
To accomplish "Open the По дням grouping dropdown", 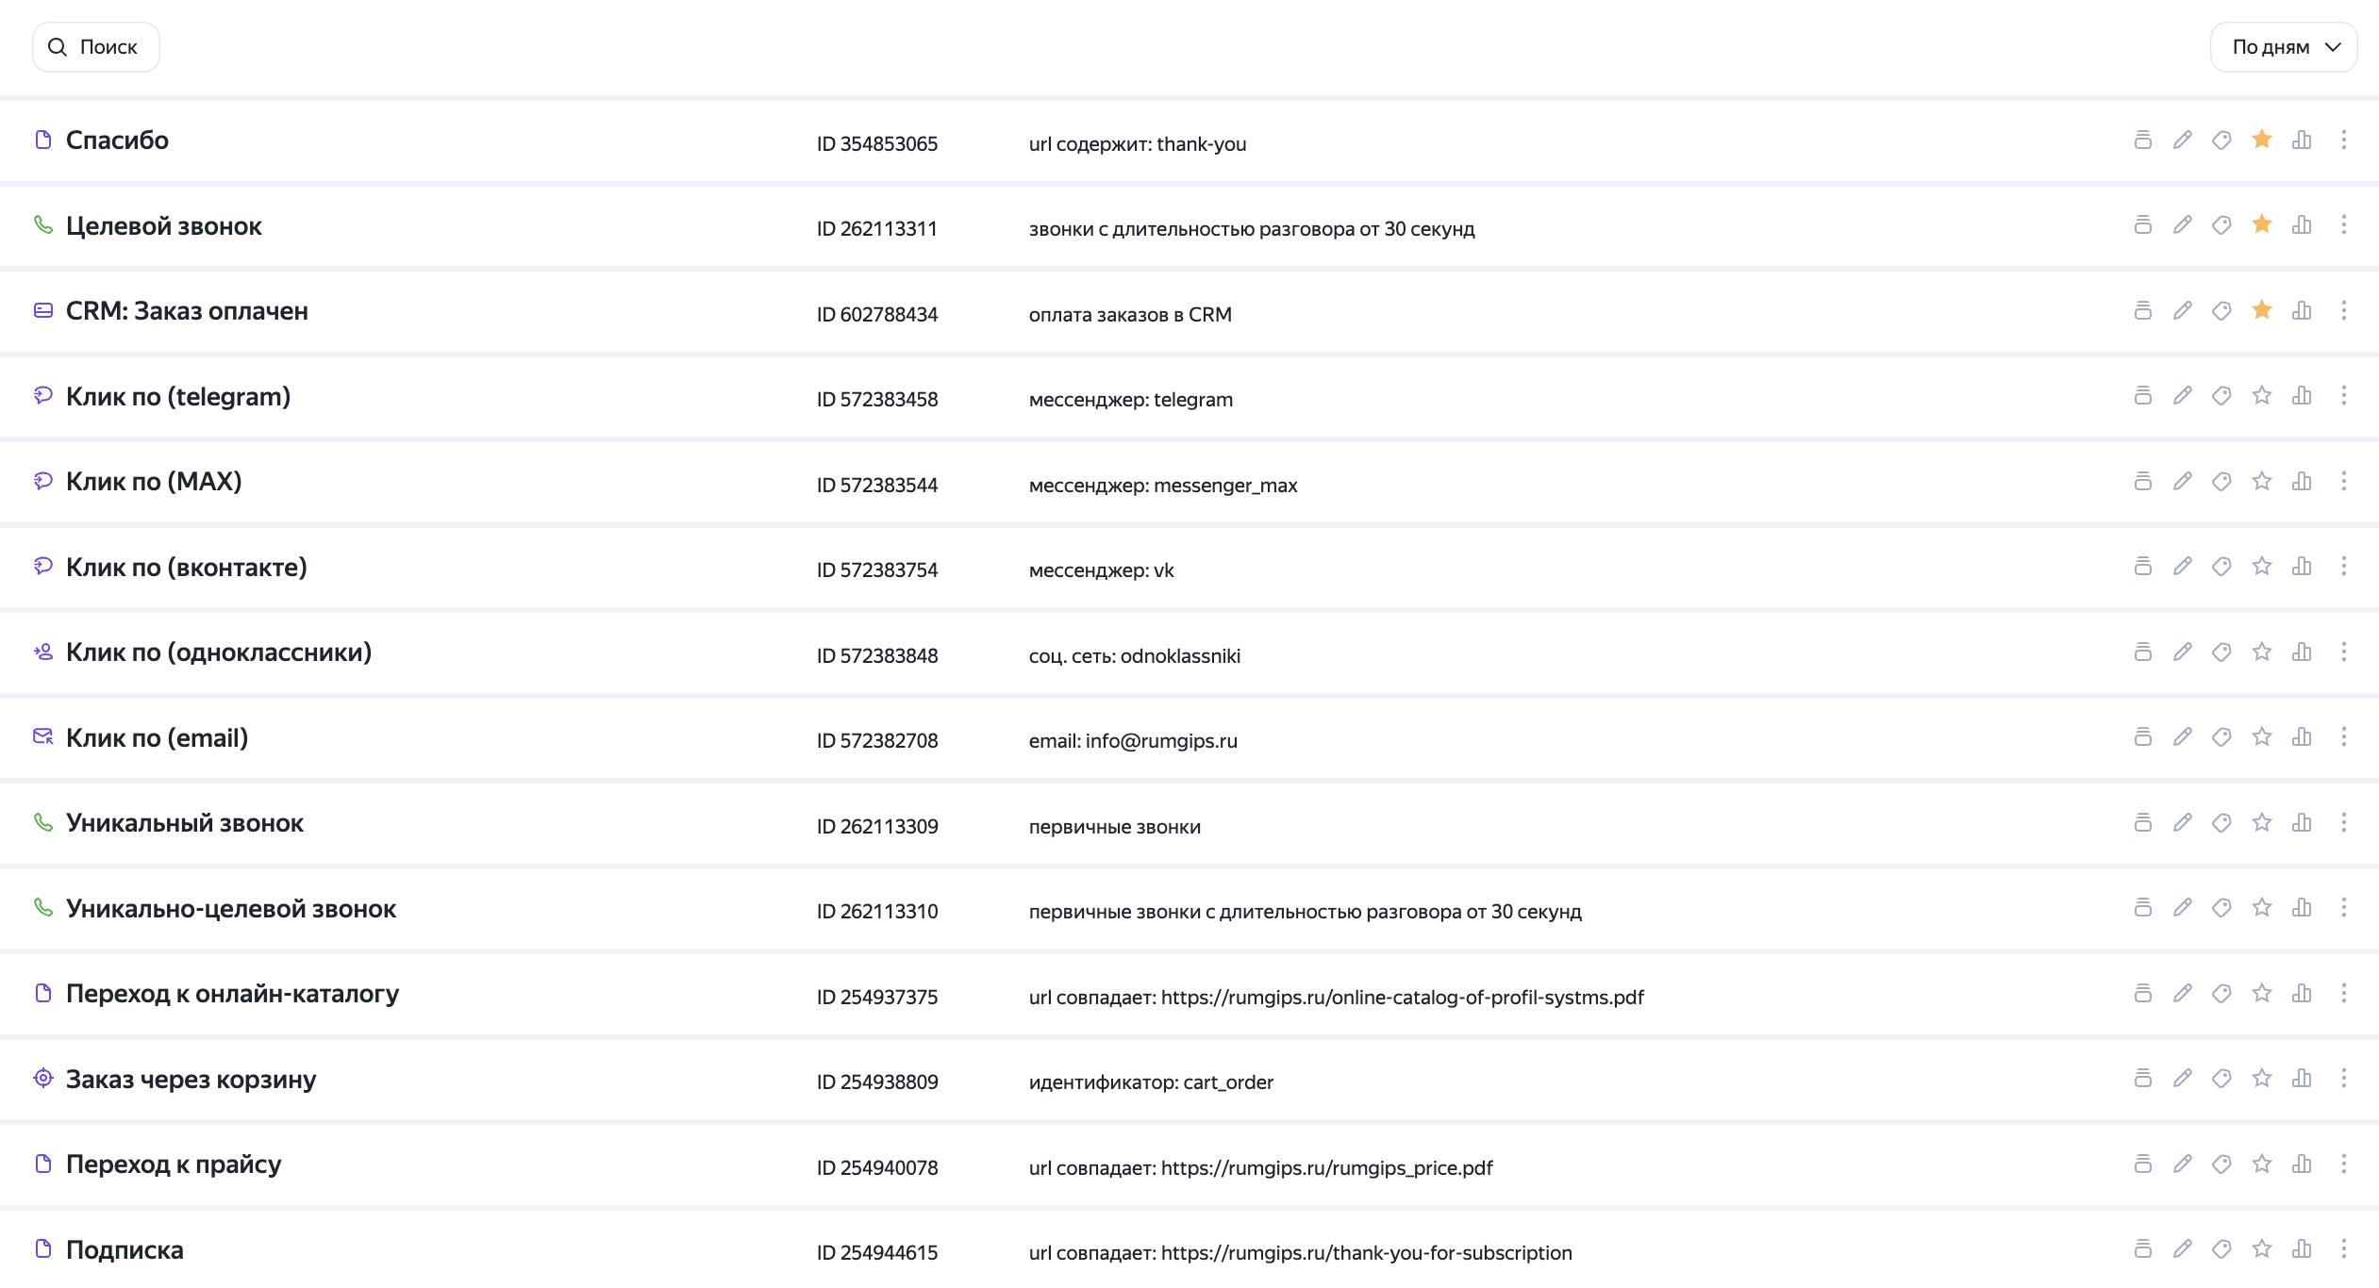I will [x=2284, y=47].
